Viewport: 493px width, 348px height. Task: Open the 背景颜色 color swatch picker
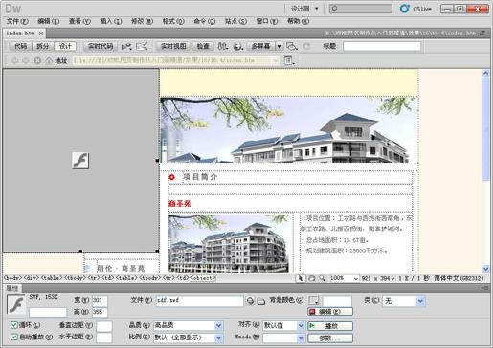(313, 300)
